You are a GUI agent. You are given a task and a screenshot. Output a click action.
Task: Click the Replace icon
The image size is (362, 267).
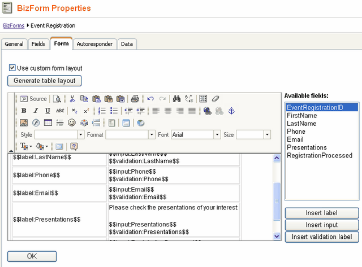point(189,99)
